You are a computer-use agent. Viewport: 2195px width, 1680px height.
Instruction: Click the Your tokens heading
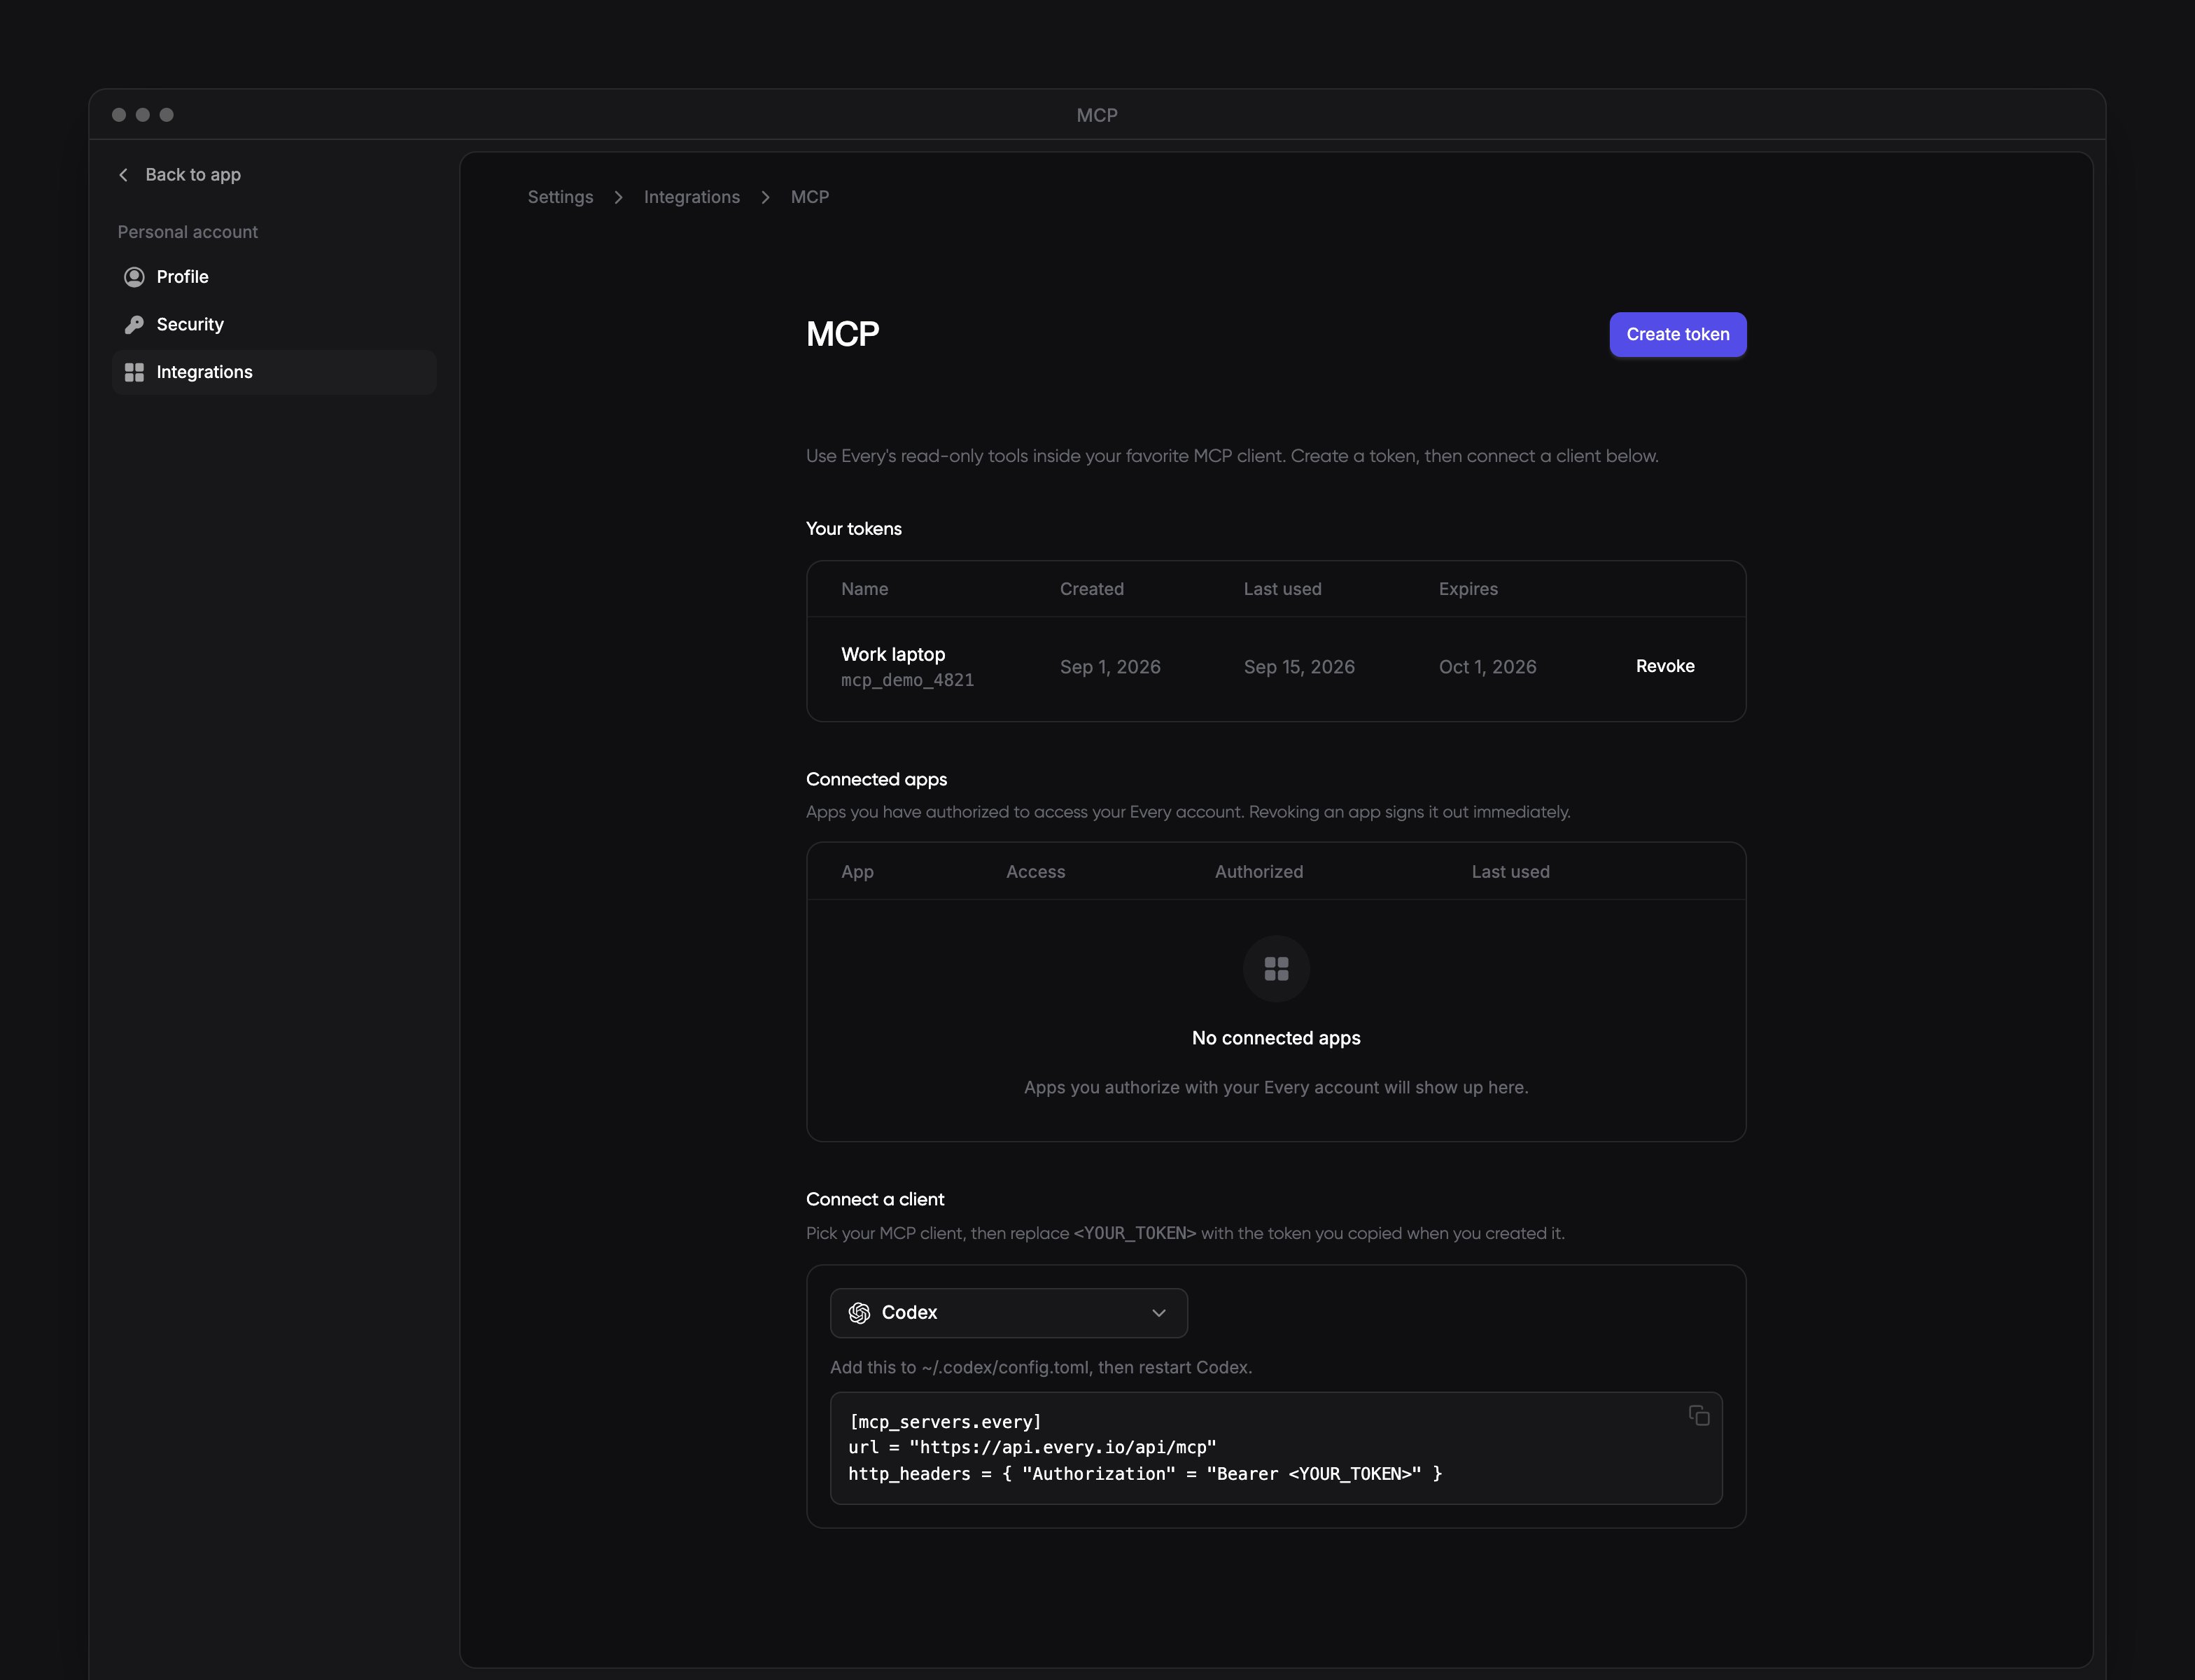tap(853, 529)
